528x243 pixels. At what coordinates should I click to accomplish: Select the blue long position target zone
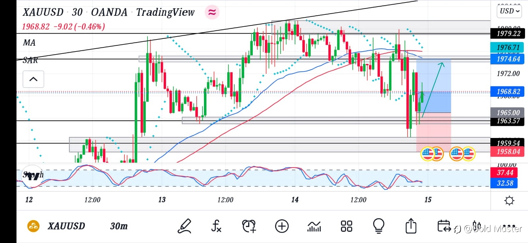[x=434, y=86]
